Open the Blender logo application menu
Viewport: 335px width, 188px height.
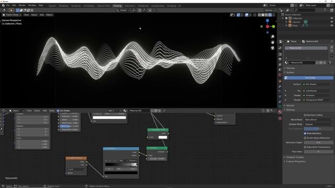3,5
